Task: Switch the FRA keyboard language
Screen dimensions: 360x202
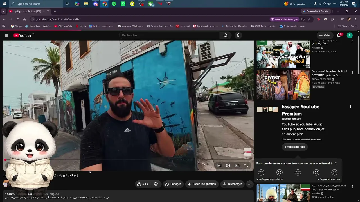Action: [335, 4]
